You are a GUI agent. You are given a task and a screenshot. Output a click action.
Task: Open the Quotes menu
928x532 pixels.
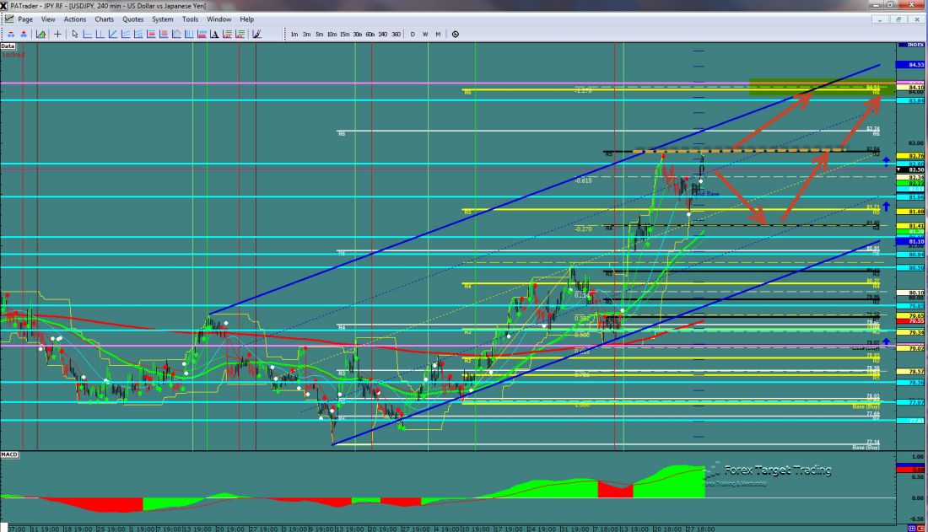point(132,19)
